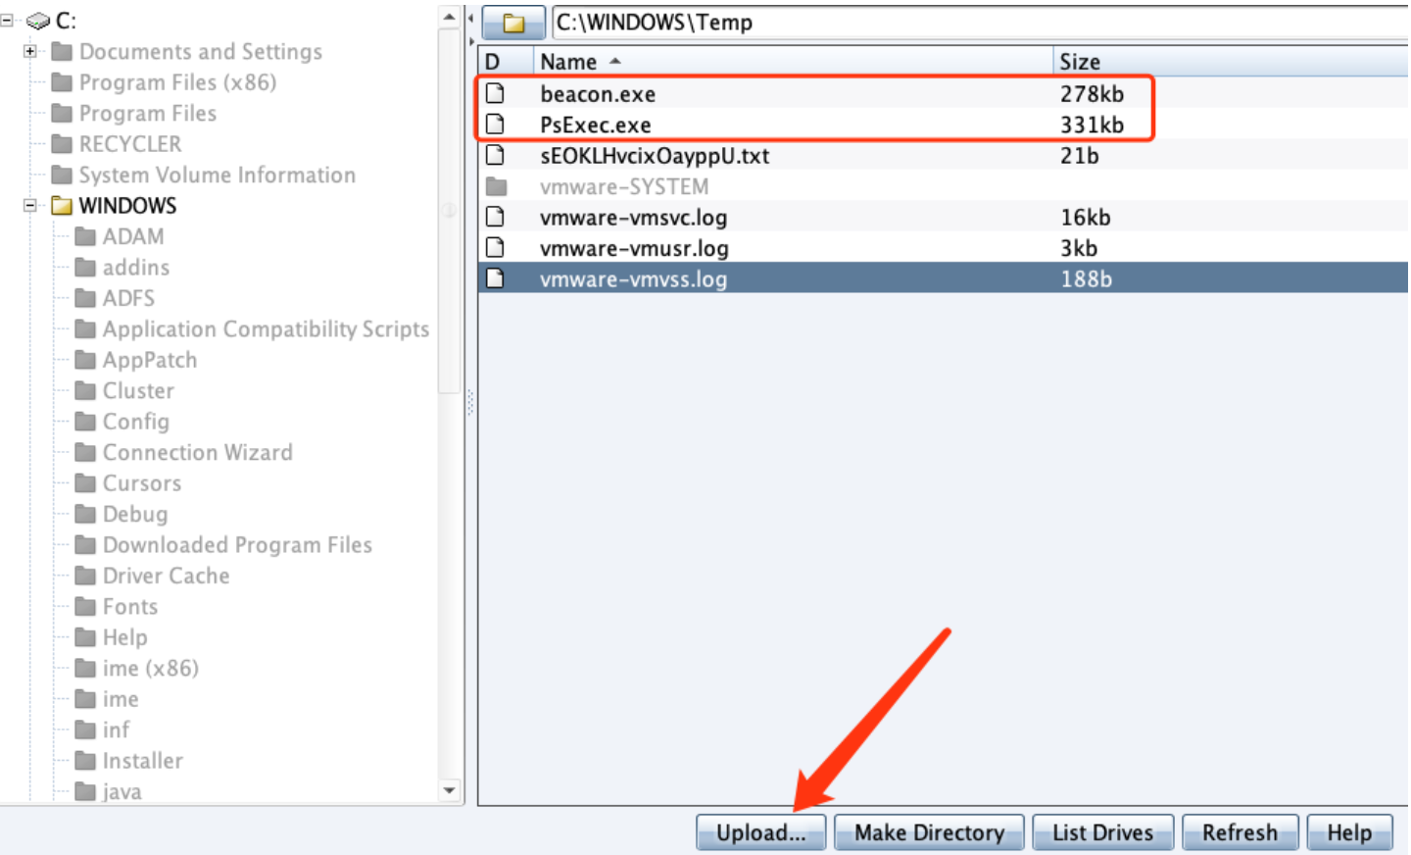Viewport: 1411px width, 855px height.
Task: Click the AppPatch folder icon
Action: click(x=86, y=360)
